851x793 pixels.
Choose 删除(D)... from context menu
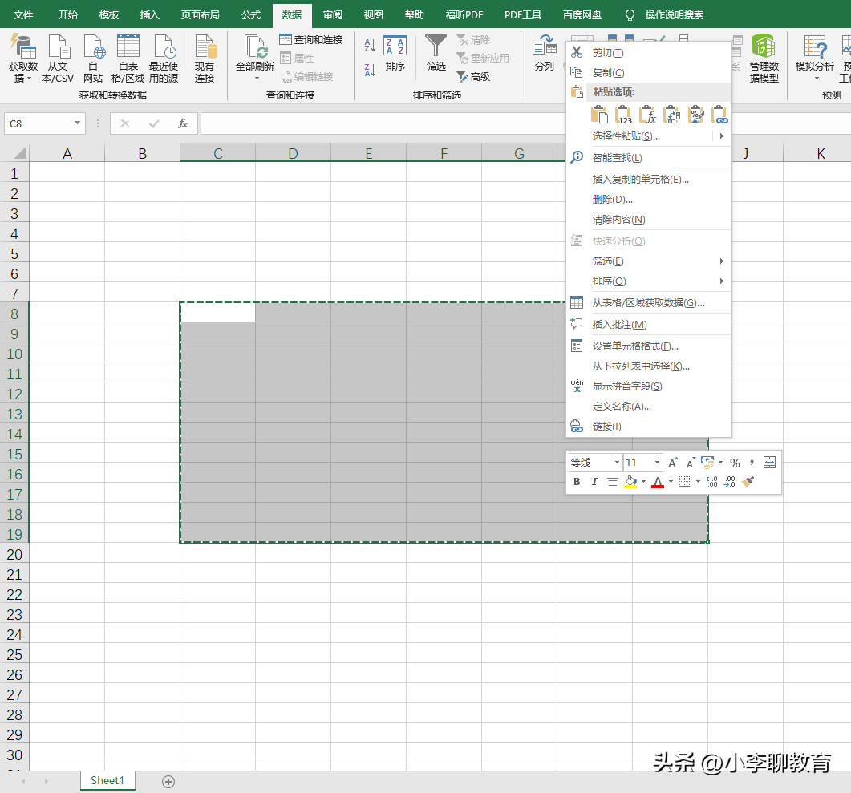[x=649, y=200]
